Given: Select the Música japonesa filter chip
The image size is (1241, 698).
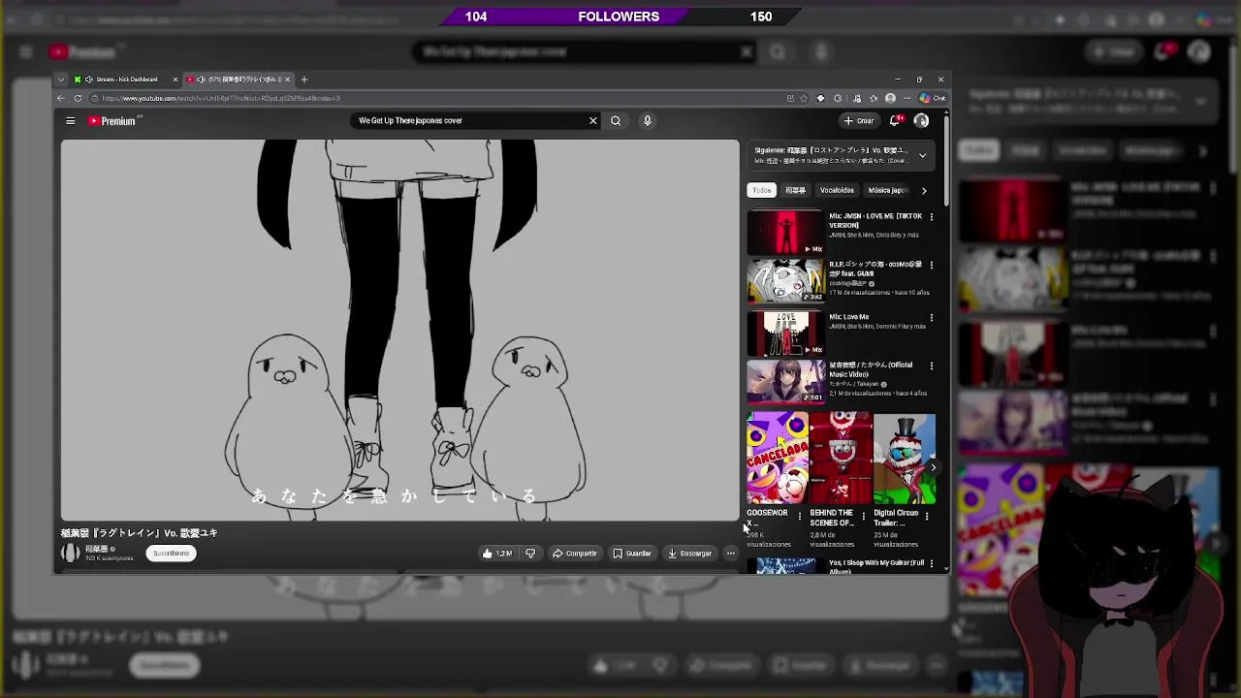Looking at the screenshot, I should tap(887, 190).
